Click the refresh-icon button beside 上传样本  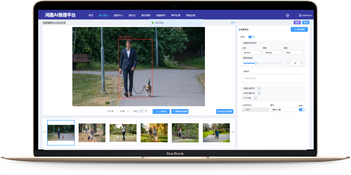tap(180, 111)
